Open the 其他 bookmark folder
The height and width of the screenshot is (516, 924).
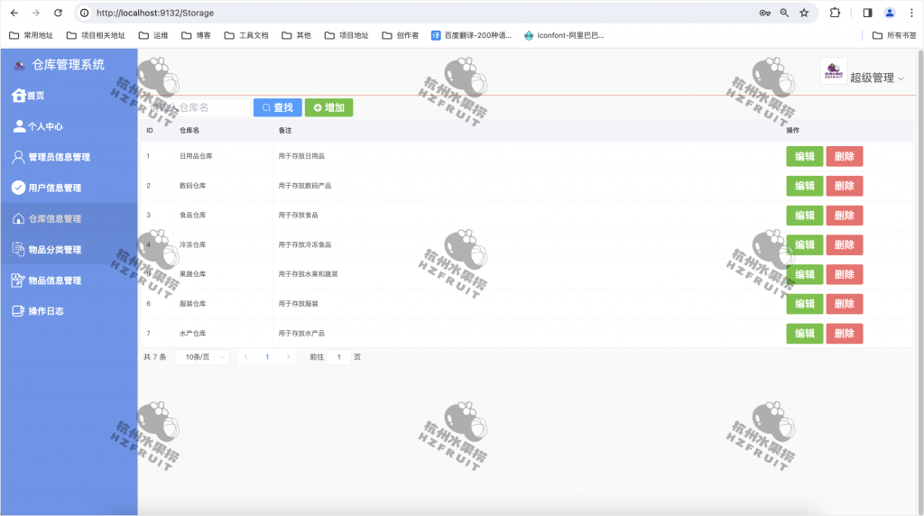coord(296,35)
